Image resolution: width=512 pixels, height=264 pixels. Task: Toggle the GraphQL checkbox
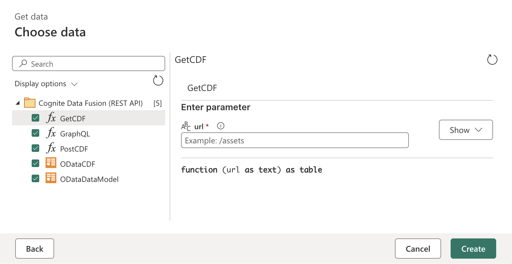coord(35,133)
